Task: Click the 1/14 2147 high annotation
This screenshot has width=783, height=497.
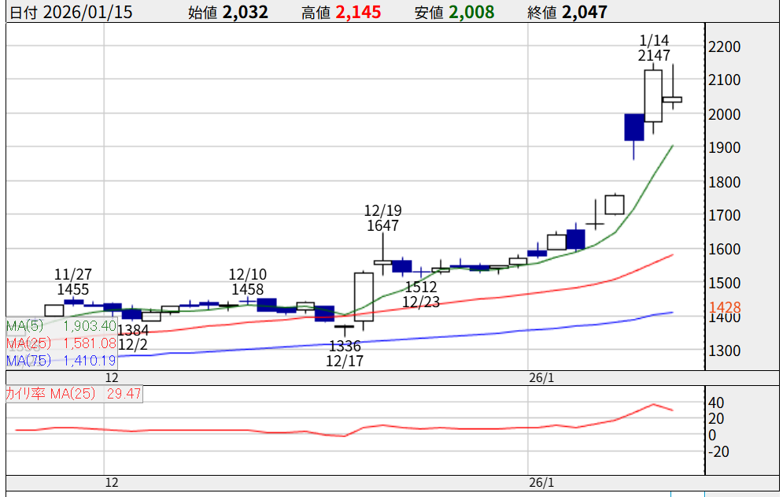Action: (654, 48)
